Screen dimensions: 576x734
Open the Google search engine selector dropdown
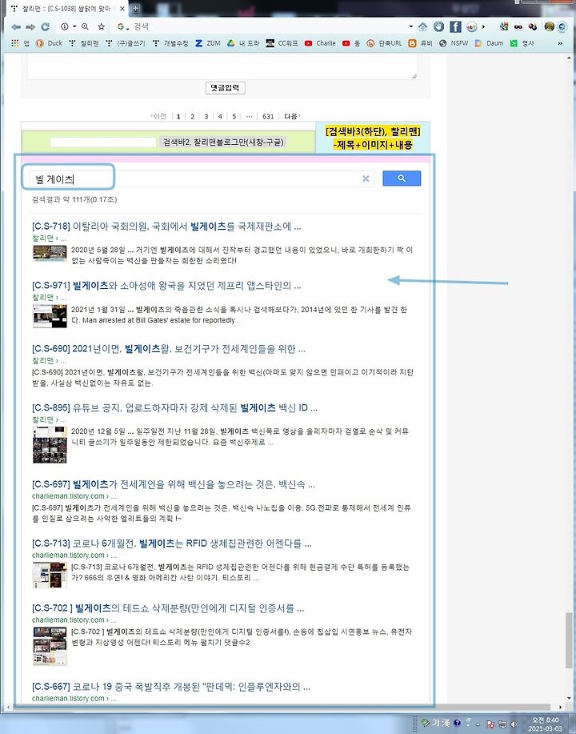(122, 26)
